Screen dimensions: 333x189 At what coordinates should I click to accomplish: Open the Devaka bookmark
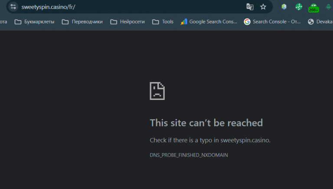click(x=320, y=22)
